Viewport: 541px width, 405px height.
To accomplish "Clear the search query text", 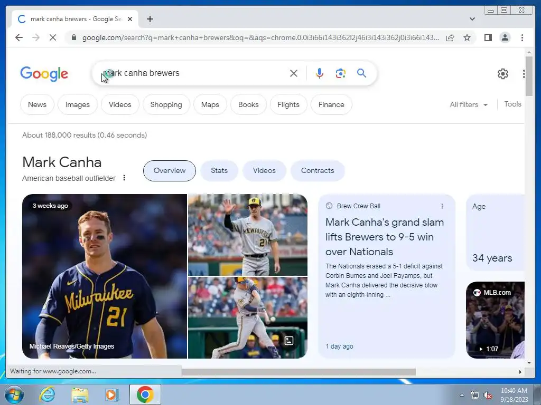I will pos(294,73).
